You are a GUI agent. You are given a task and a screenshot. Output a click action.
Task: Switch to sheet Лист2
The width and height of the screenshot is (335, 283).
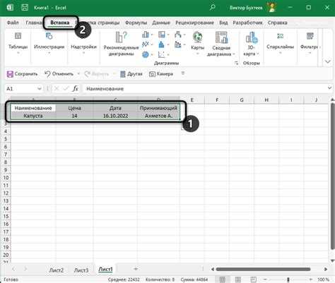[57, 270]
